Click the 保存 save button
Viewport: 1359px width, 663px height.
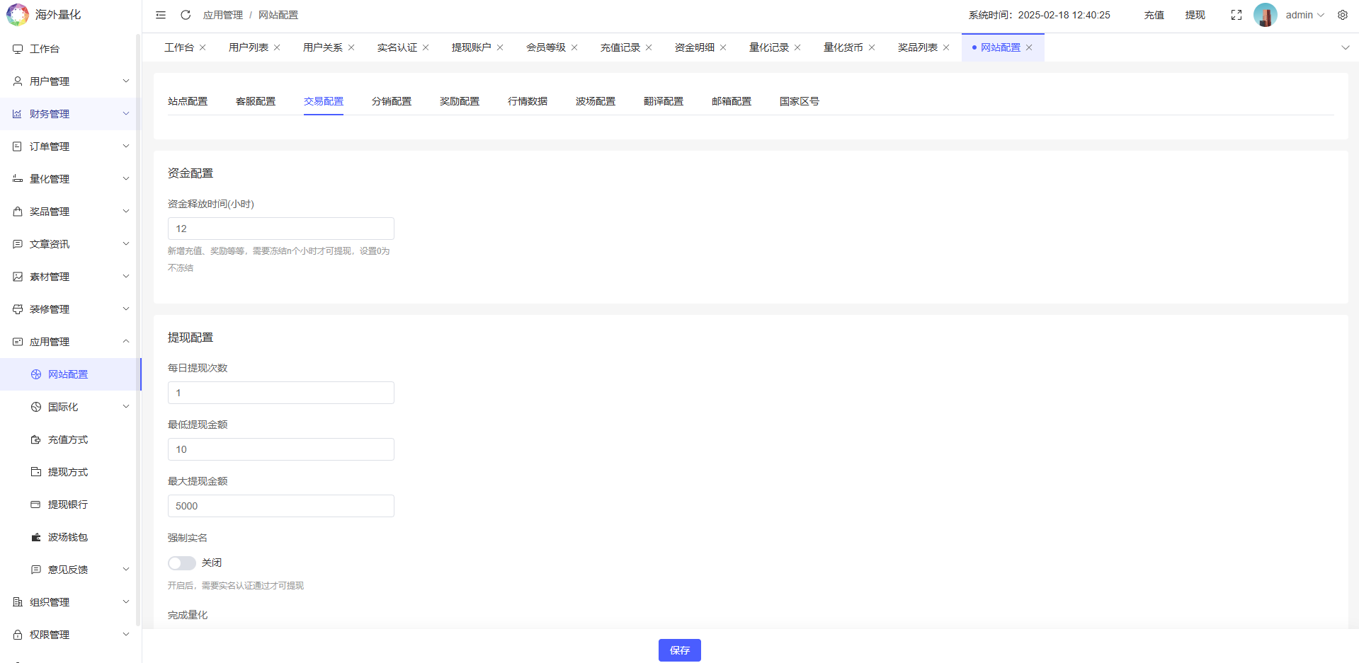(678, 650)
